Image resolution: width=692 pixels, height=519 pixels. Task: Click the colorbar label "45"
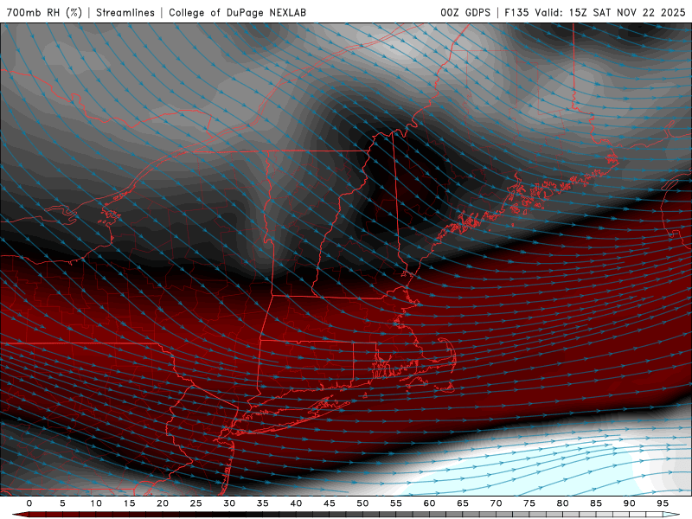330,503
